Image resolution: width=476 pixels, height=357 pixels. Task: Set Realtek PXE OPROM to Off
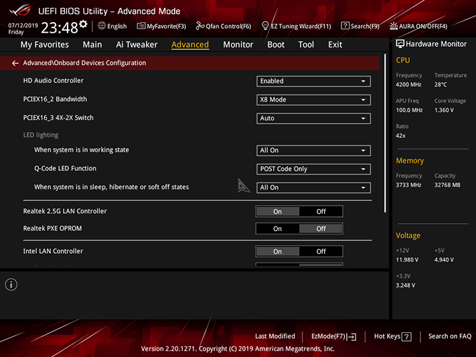click(x=321, y=228)
